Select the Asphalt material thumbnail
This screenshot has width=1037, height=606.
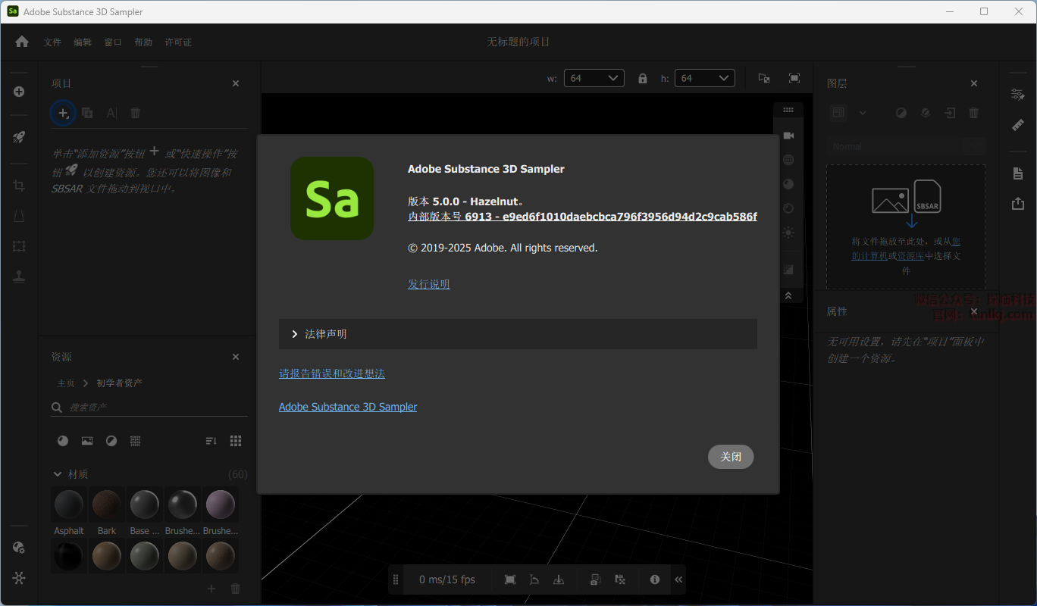click(x=69, y=504)
